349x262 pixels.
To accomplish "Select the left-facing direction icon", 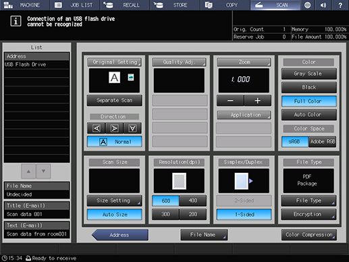I will 97,128.
